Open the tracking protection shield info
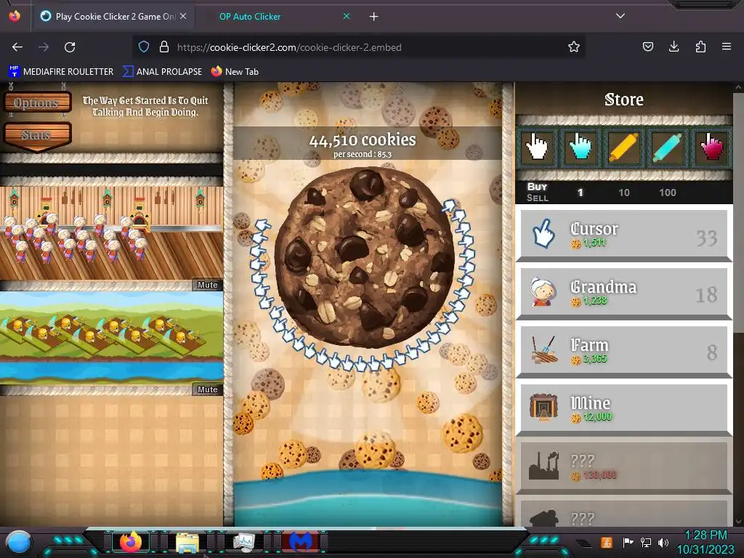Screen dimensions: 744x558 pos(144,47)
